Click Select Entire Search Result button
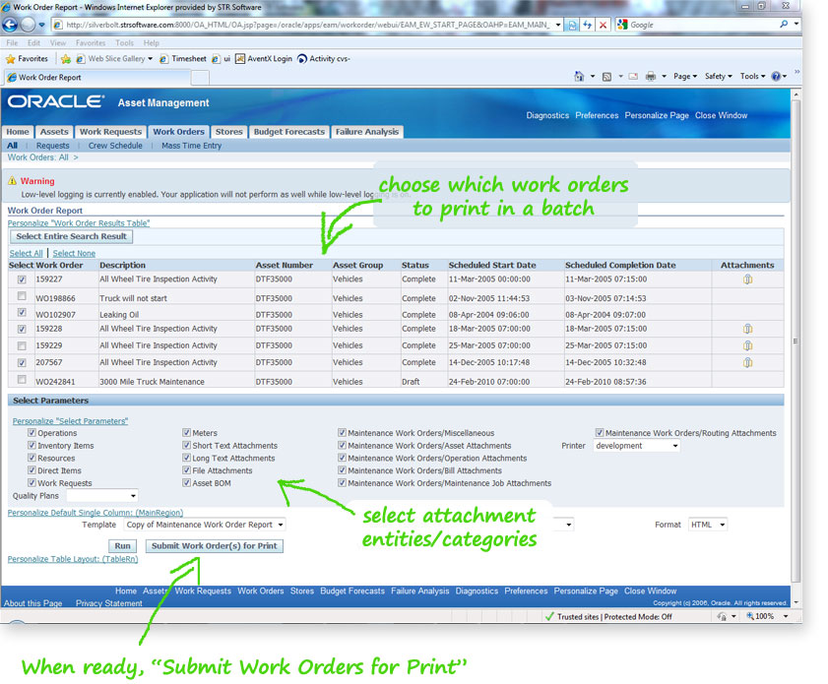Image resolution: width=828 pixels, height=684 pixels. (71, 236)
